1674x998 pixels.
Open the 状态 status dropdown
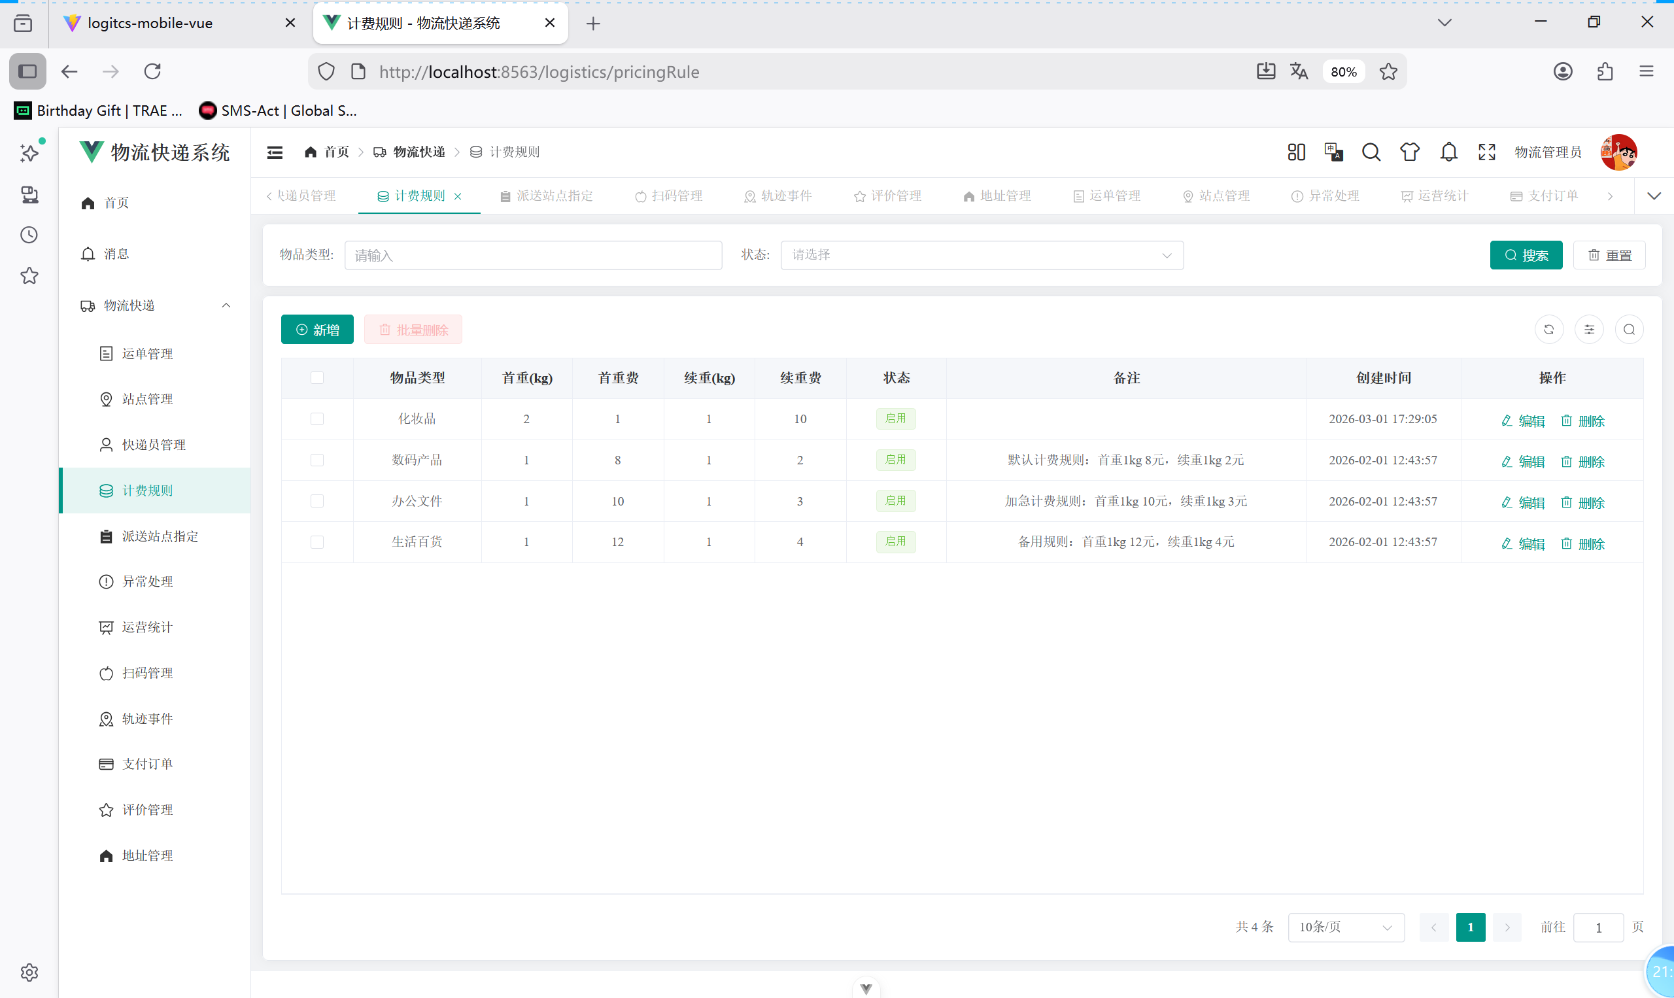click(982, 256)
